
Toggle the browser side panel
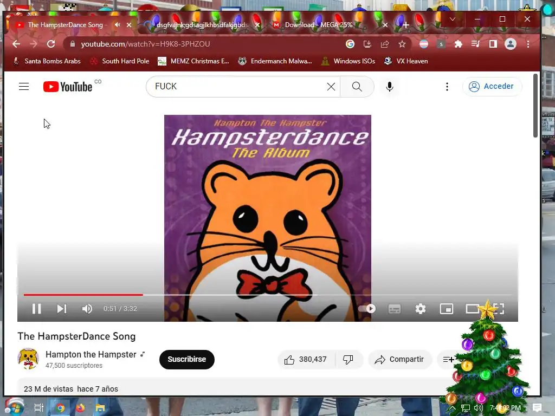(493, 44)
